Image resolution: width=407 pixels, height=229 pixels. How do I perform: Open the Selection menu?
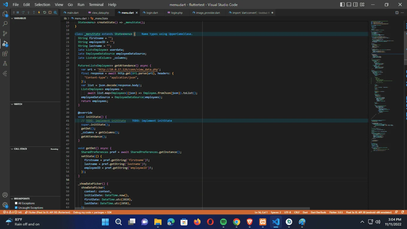(42, 4)
